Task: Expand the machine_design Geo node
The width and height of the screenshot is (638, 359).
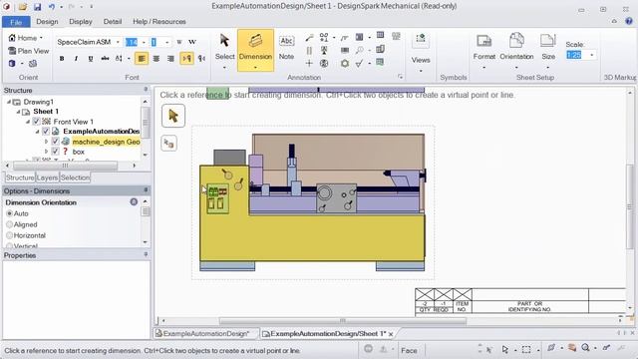Action: [46, 142]
